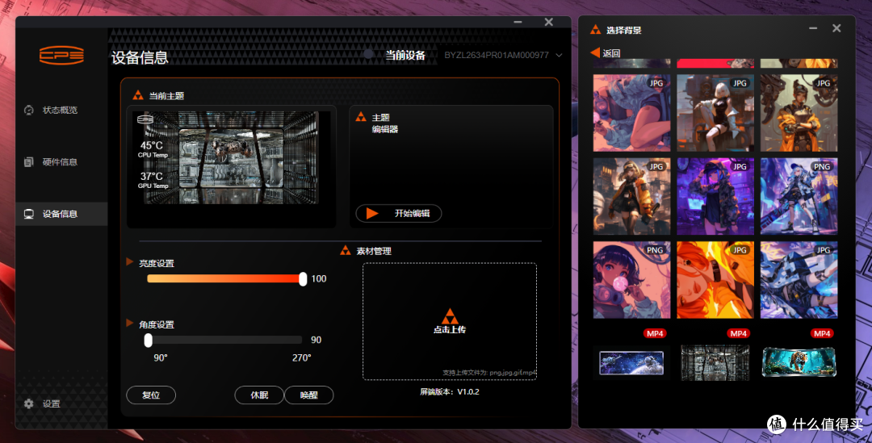Minimize the 设备信息 main window

coord(518,23)
